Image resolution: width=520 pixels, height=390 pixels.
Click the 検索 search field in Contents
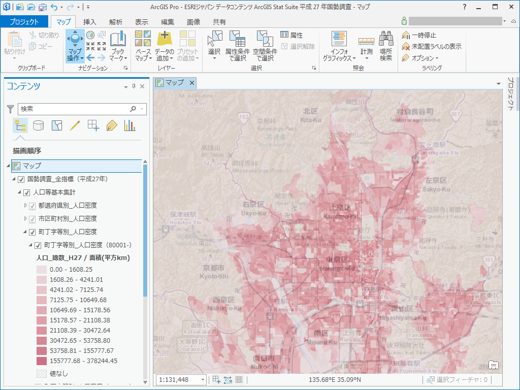tap(74, 109)
